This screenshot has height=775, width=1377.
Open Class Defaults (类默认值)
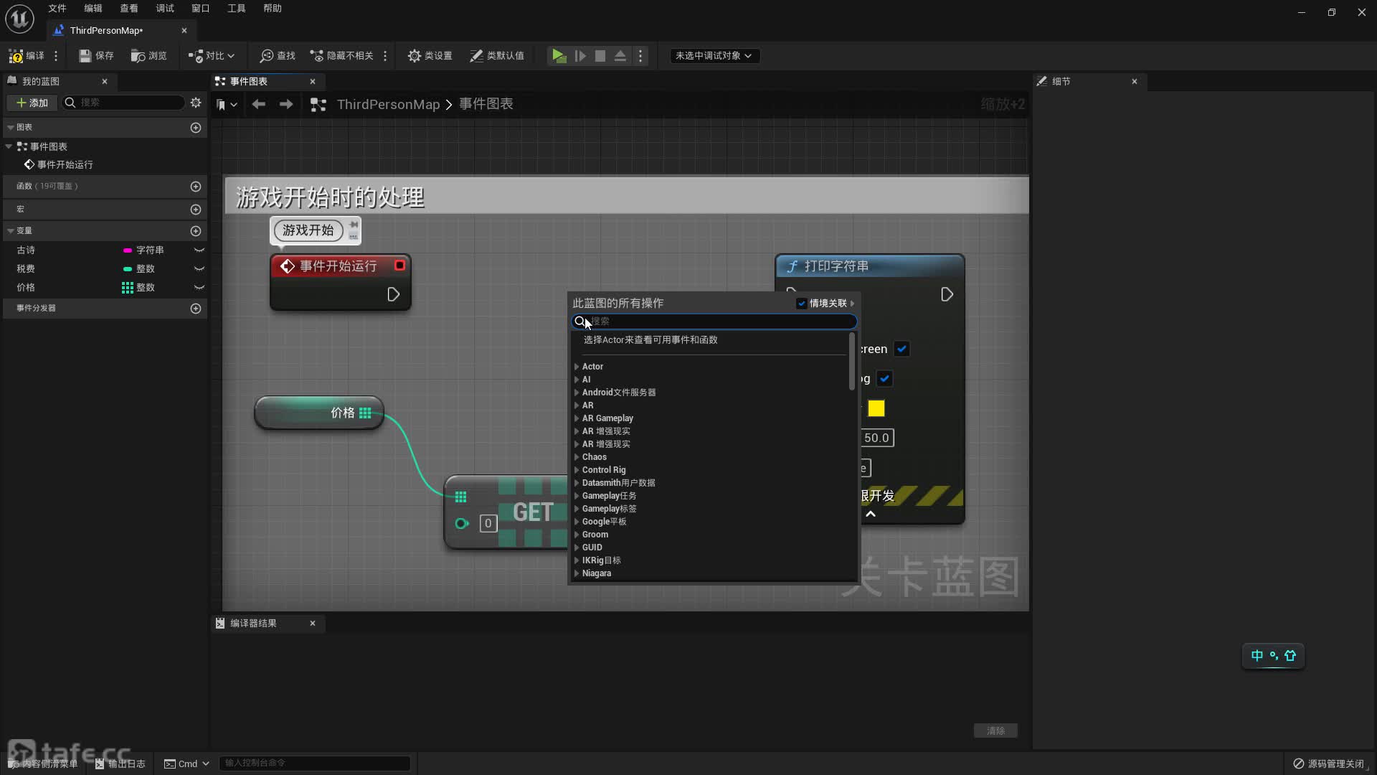[496, 55]
